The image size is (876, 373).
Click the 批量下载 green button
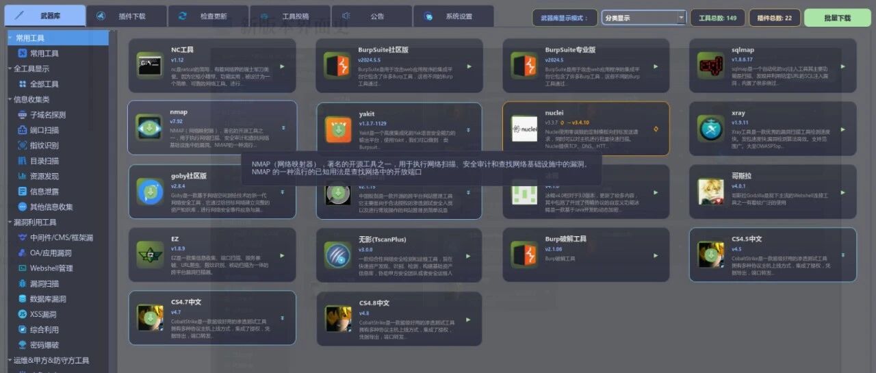837,18
